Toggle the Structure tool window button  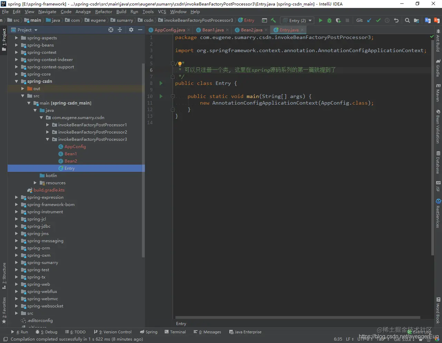[4, 276]
